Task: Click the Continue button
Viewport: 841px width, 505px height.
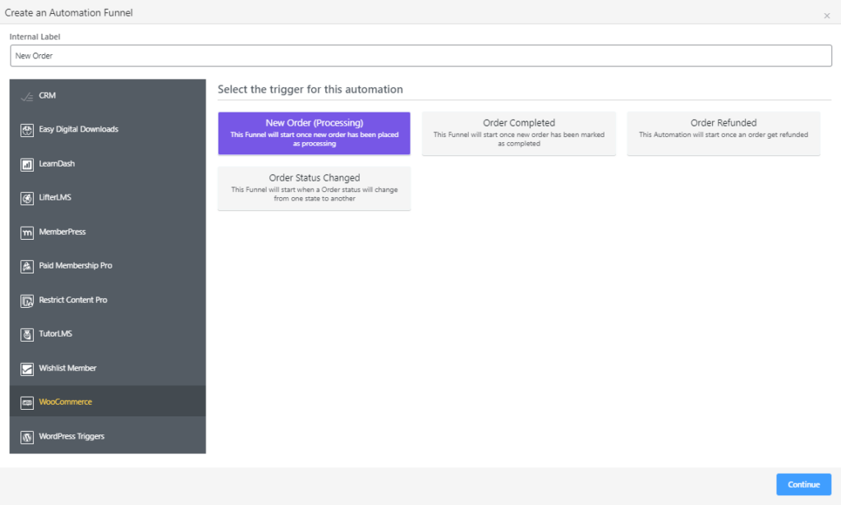Action: click(x=803, y=484)
